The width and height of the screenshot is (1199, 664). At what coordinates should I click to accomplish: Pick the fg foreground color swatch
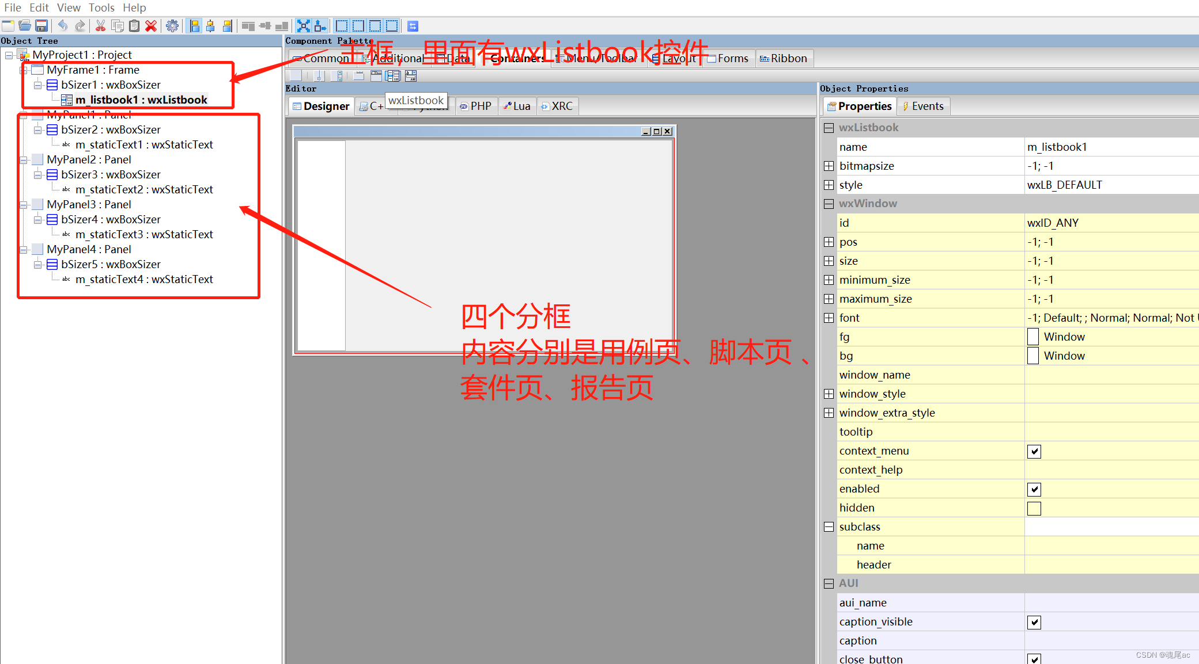pyautogui.click(x=1033, y=337)
